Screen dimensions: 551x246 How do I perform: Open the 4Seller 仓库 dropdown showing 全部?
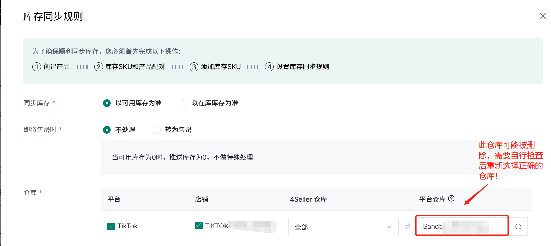[343, 227]
